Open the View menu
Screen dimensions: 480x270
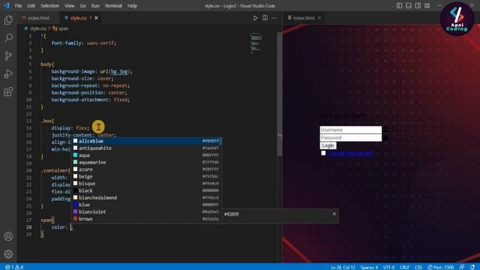[x=70, y=6]
